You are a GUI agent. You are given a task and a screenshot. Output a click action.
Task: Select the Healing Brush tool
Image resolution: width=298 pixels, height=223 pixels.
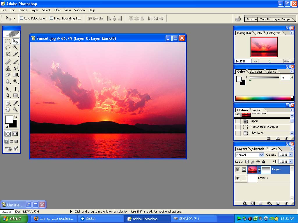coord(8,62)
